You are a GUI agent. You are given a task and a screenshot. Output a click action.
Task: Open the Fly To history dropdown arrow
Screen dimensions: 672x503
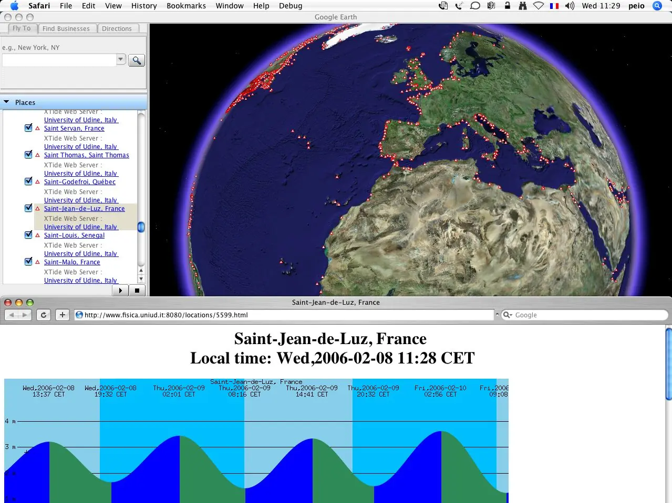point(121,59)
